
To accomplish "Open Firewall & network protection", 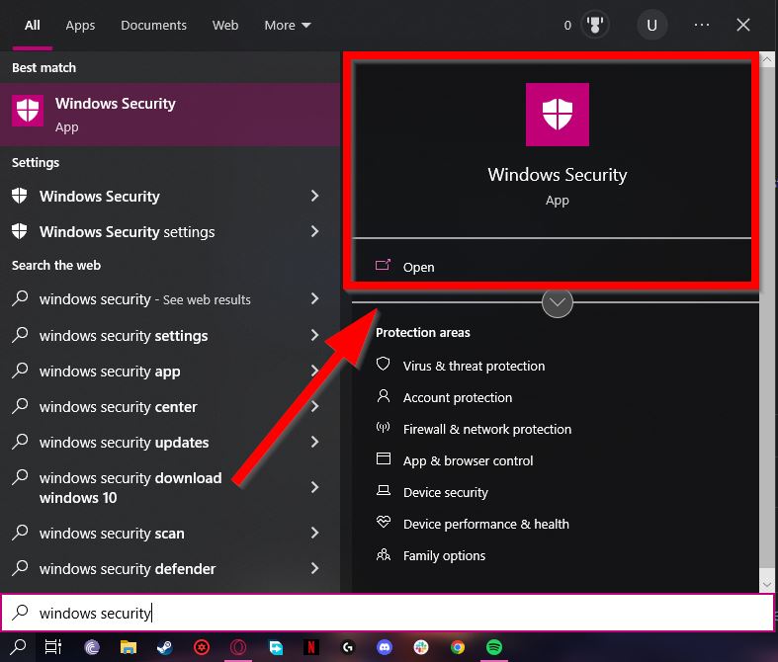I will pyautogui.click(x=487, y=429).
